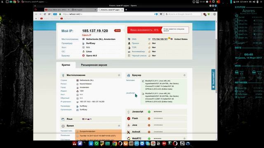Open the red Opera icon in dock right
264x148 pixels.
[175, 143]
